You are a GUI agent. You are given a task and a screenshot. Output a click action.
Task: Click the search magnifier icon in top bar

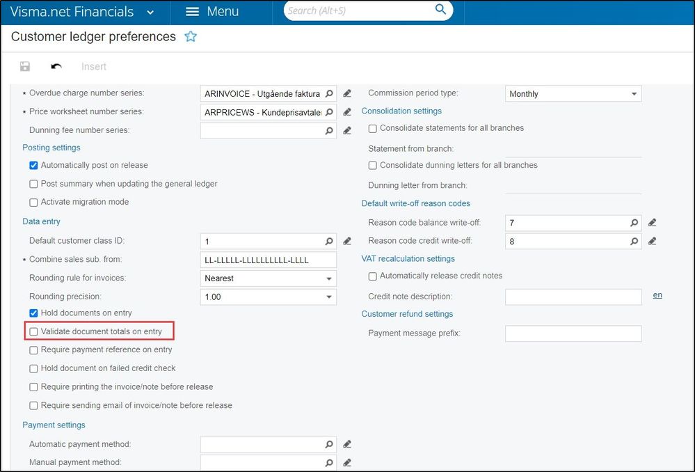pos(440,9)
